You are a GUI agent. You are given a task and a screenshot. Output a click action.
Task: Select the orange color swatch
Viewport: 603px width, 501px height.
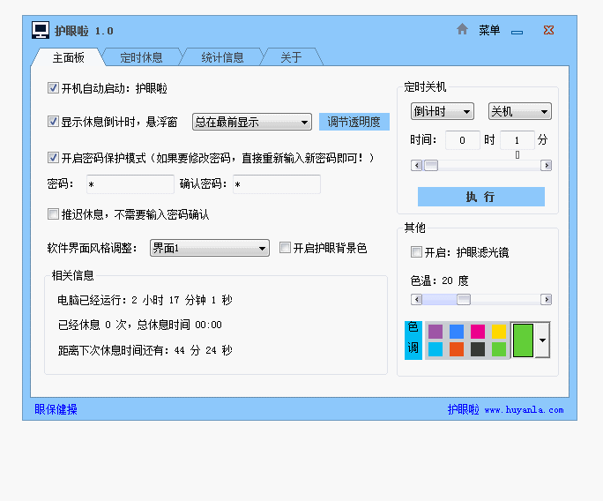point(457,349)
